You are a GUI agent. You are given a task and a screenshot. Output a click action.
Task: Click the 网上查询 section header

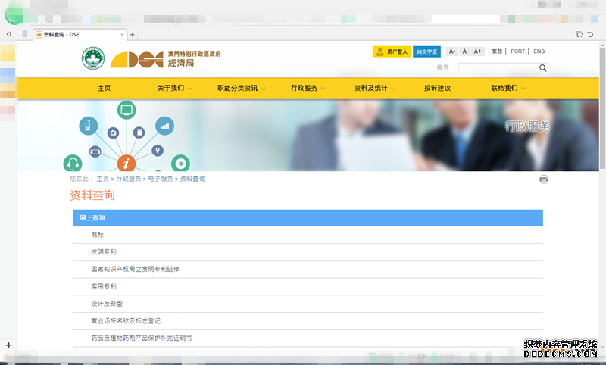308,218
